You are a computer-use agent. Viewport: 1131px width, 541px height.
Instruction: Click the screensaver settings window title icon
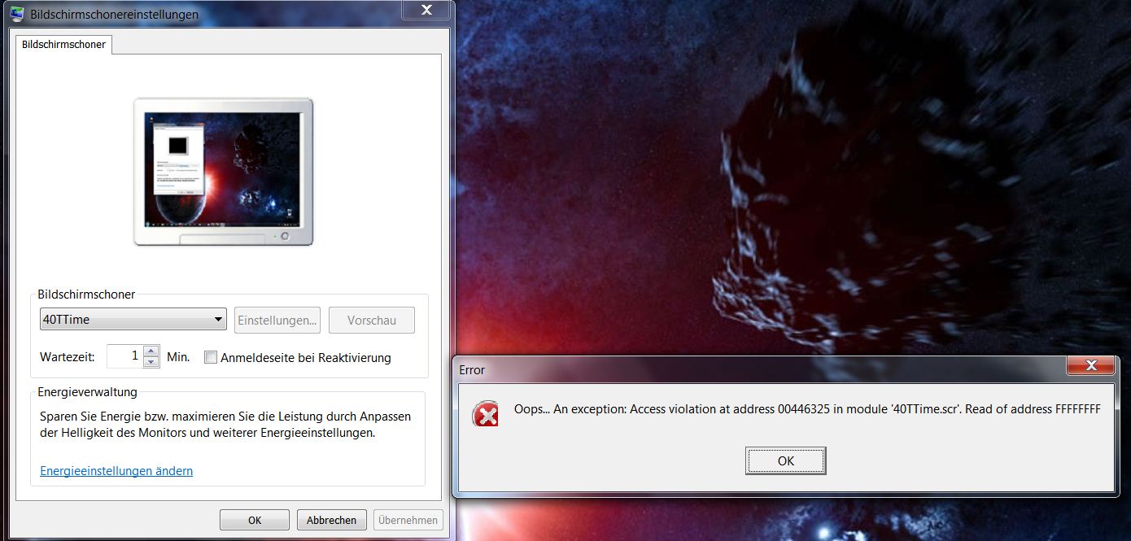pos(16,14)
